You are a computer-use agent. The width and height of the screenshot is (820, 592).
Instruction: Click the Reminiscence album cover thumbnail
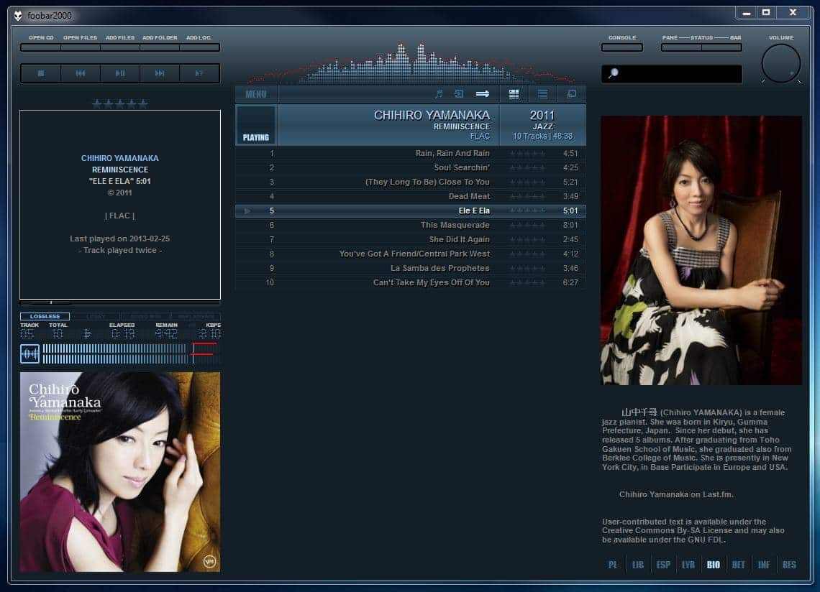(x=119, y=472)
